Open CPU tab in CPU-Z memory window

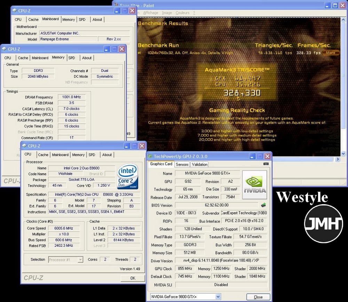8,58
